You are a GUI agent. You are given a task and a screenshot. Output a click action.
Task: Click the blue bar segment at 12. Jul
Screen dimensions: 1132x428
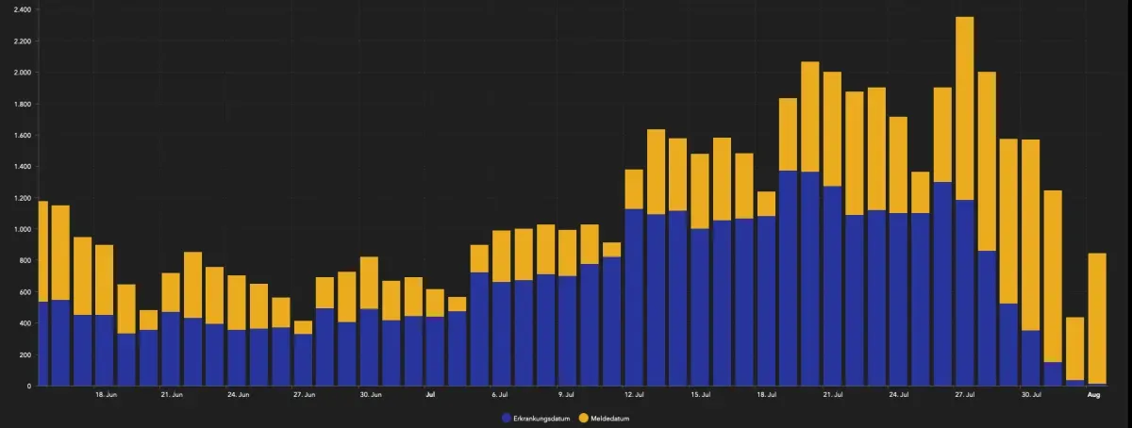click(634, 297)
